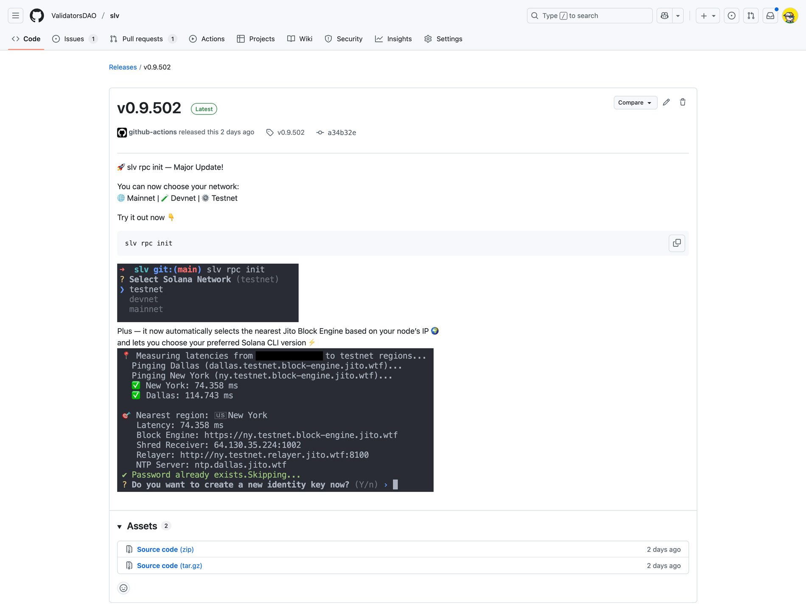
Task: Click the GitHub logo home icon
Action: pos(37,16)
